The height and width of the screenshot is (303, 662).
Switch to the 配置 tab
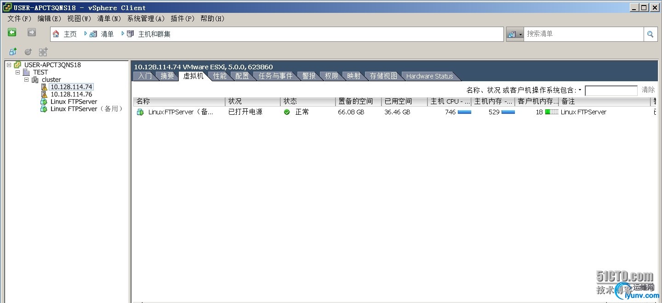pos(242,76)
